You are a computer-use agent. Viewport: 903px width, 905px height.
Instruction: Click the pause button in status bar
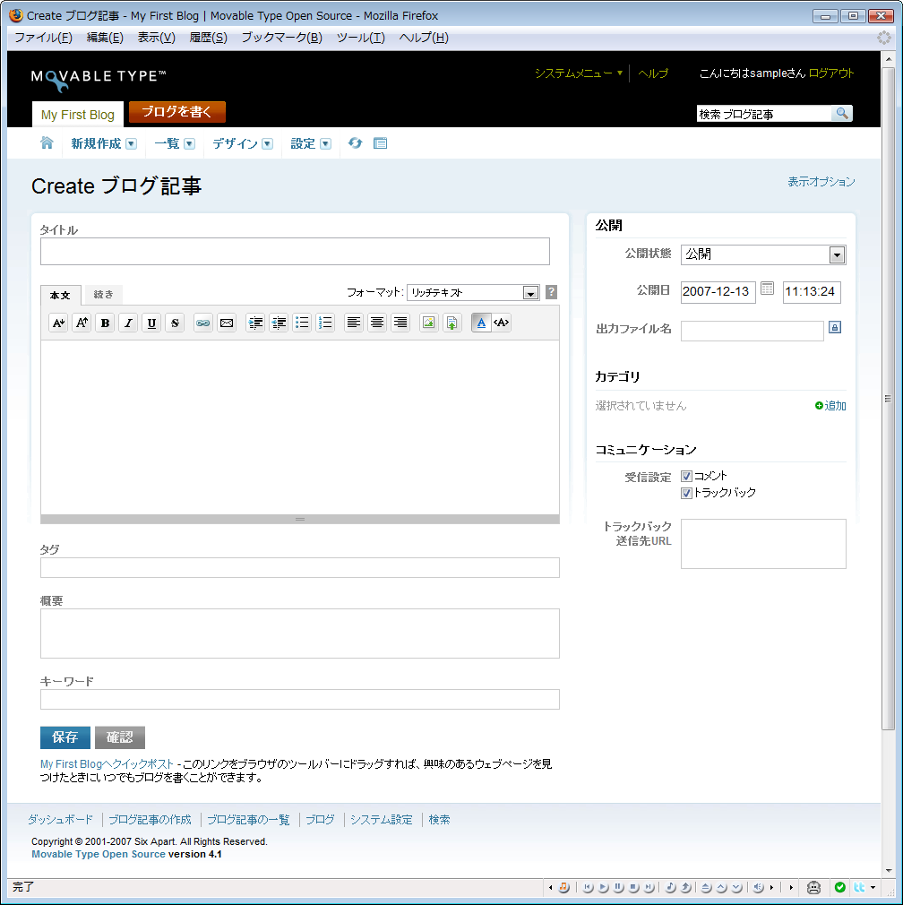[618, 888]
